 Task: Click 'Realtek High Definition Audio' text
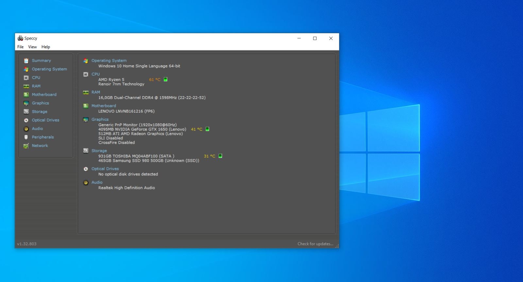click(x=127, y=188)
